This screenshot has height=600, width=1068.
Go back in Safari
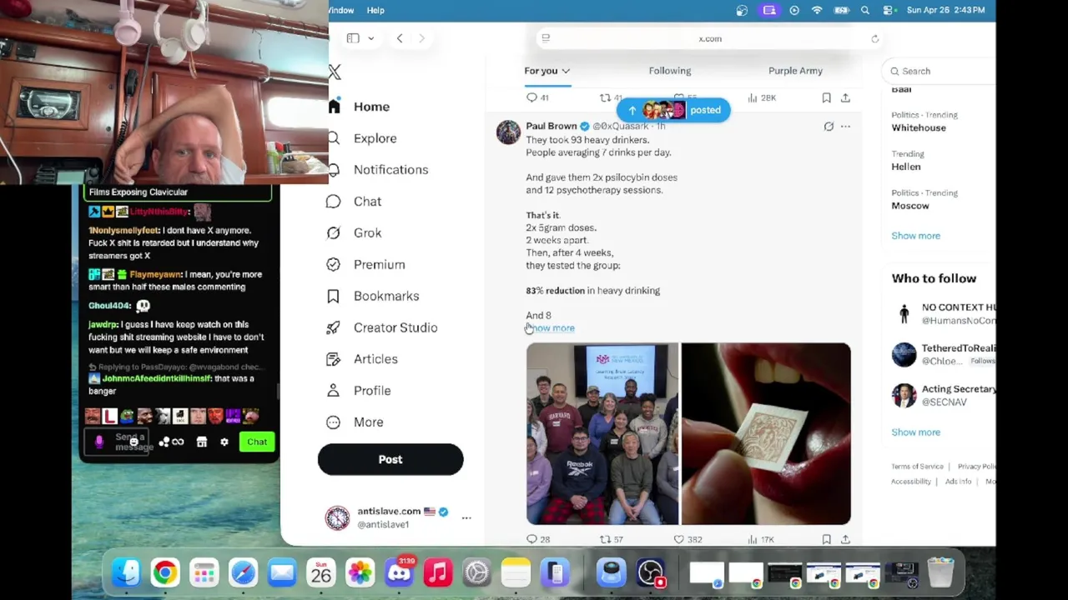click(x=400, y=38)
